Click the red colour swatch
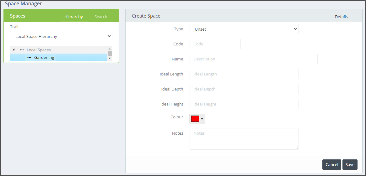366x176 pixels. point(195,119)
